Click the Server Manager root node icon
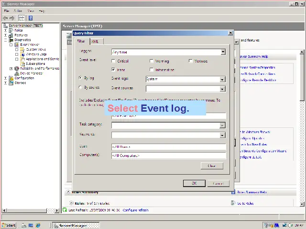The width and height of the screenshot is (306, 229). click(5, 25)
